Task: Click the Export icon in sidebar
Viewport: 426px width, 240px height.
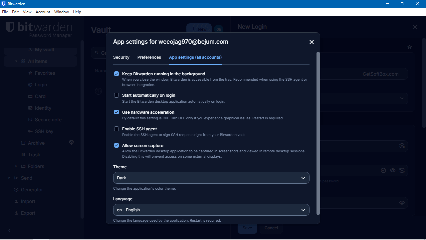Action: pyautogui.click(x=16, y=213)
